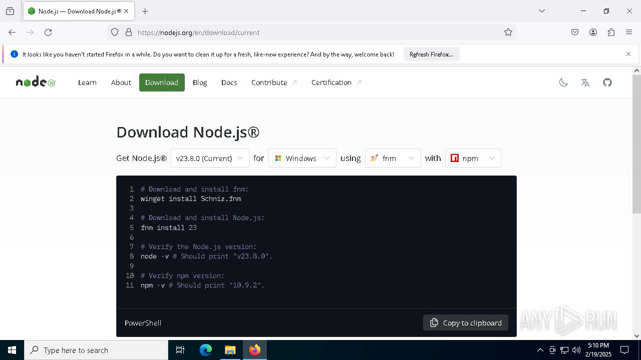The height and width of the screenshot is (360, 641).
Task: Click the Refresh Firefox button
Action: tap(431, 54)
